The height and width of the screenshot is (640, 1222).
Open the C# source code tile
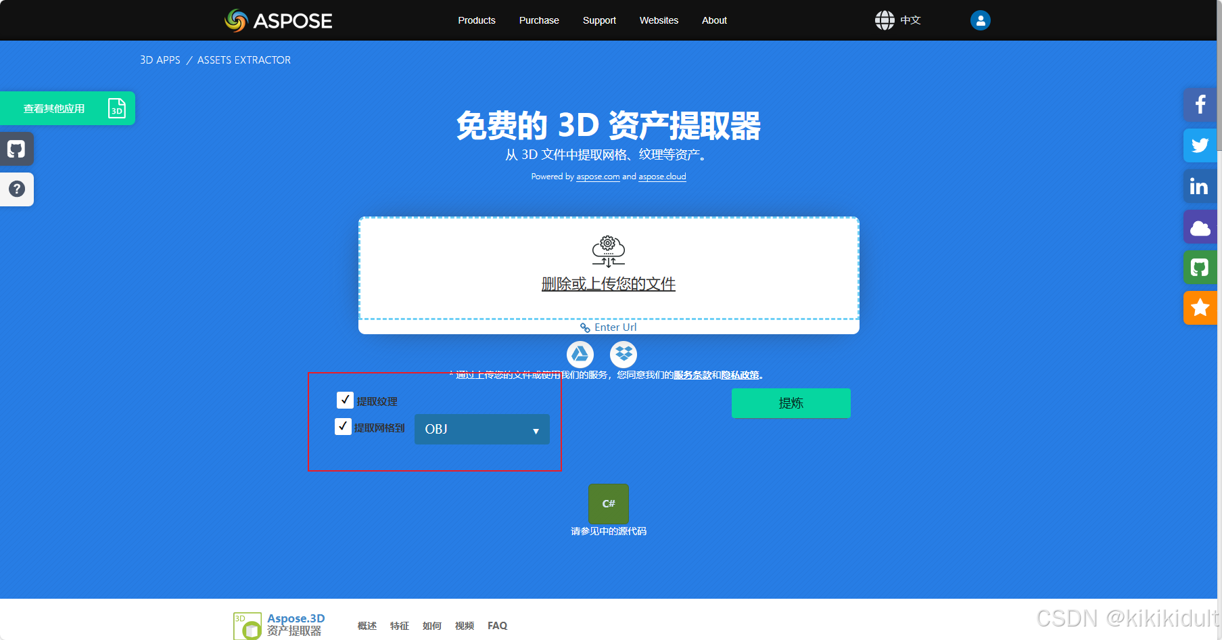click(x=609, y=504)
